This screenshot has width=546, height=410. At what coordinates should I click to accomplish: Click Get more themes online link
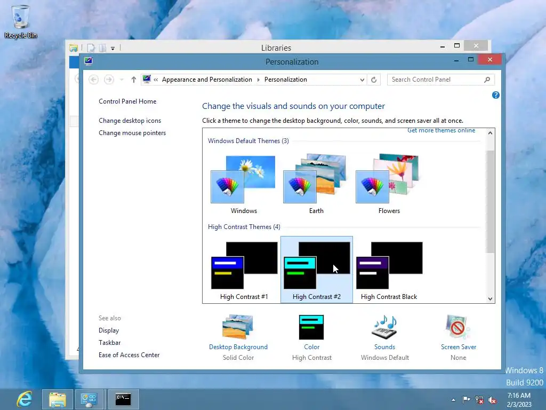[x=441, y=130]
